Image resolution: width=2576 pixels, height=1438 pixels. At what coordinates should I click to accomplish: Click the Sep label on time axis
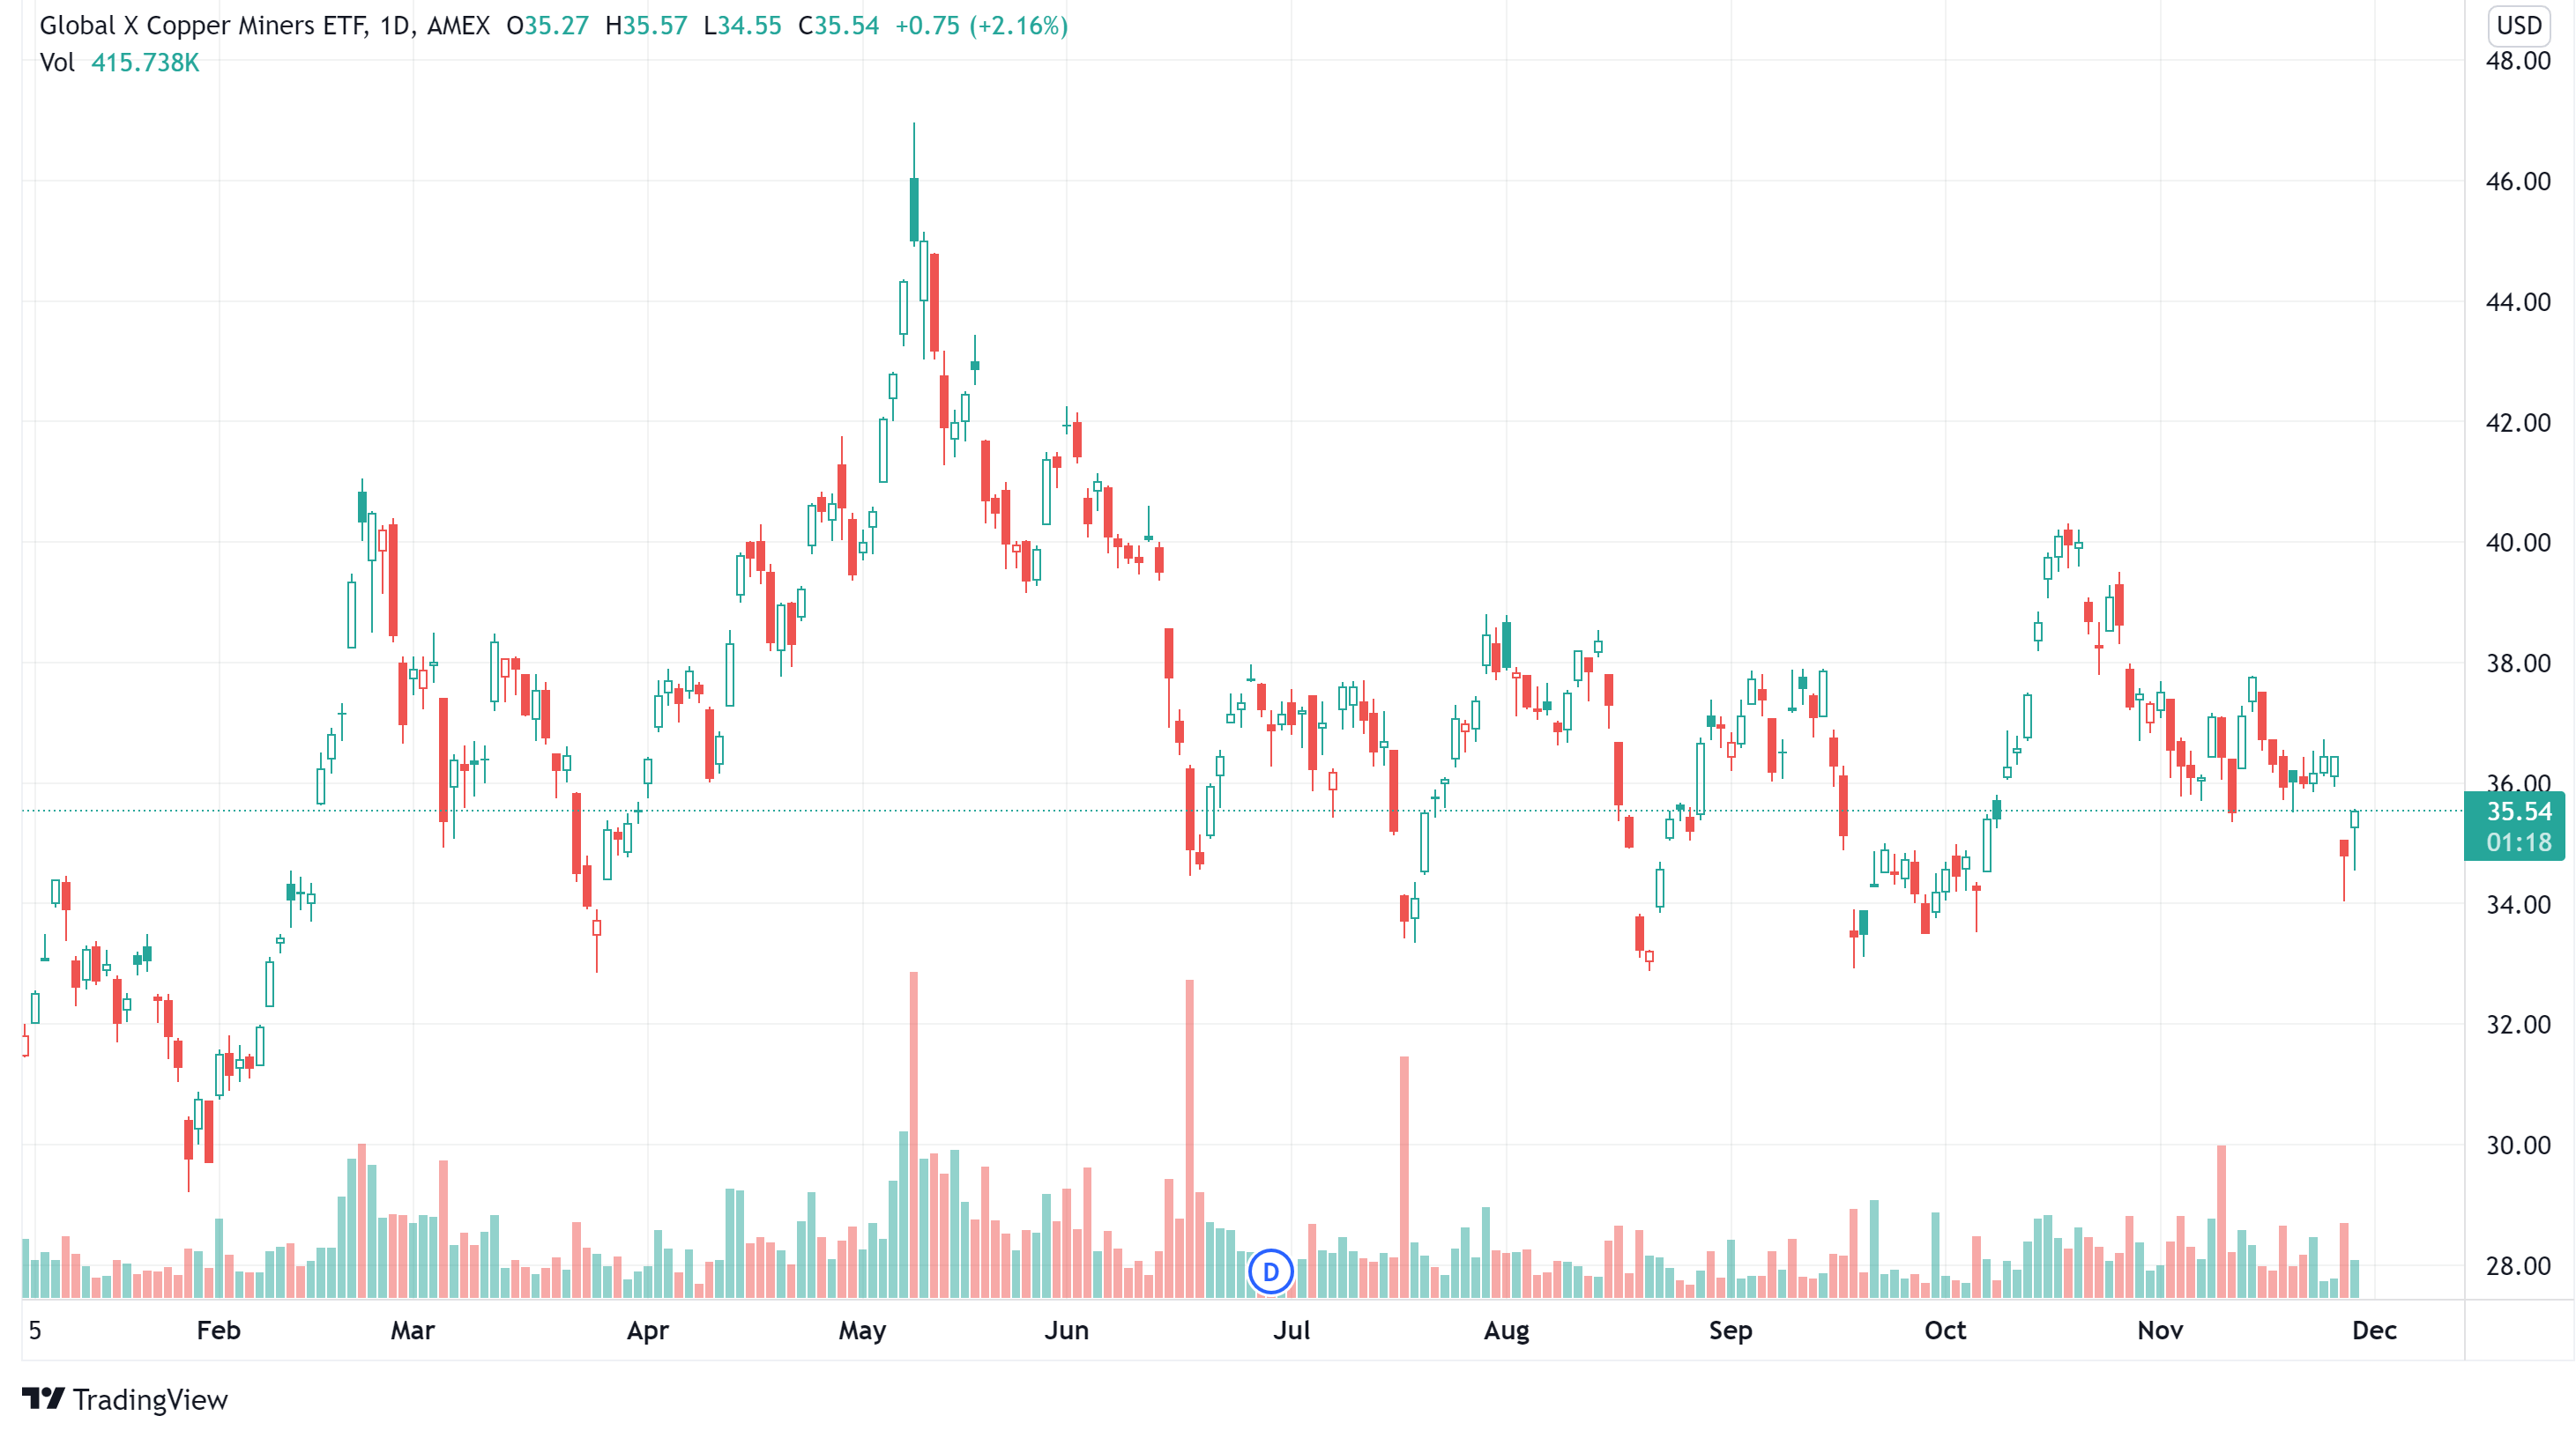(1731, 1331)
